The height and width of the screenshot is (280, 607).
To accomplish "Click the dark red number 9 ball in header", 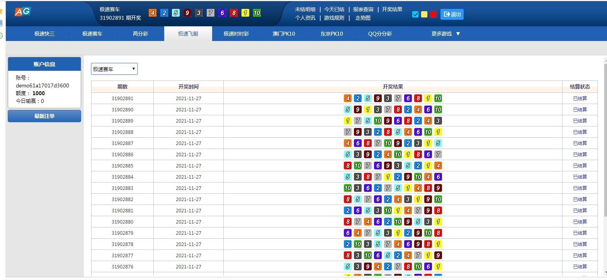I will [187, 13].
